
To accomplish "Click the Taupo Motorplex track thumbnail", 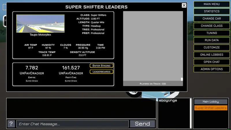I will click(40, 24).
